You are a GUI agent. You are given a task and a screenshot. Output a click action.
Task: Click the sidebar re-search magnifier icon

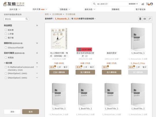[x=27, y=19]
